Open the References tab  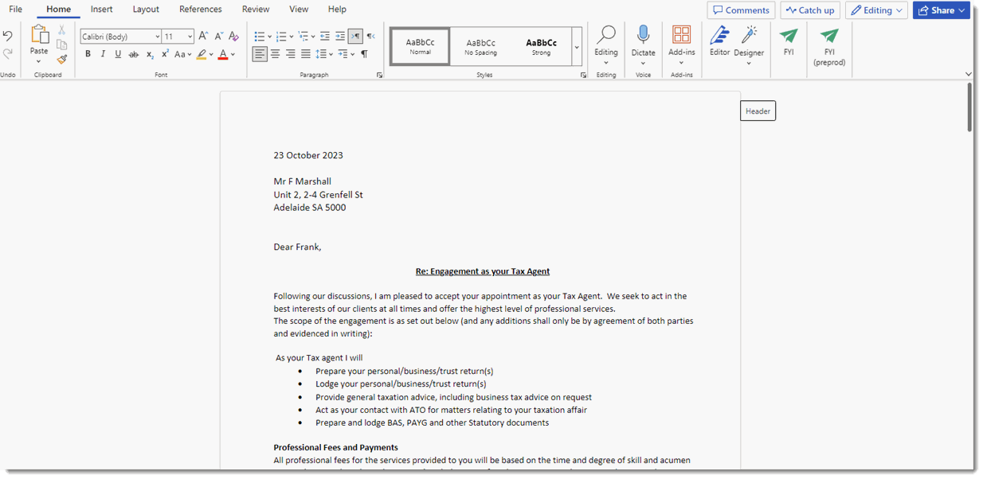tap(200, 10)
